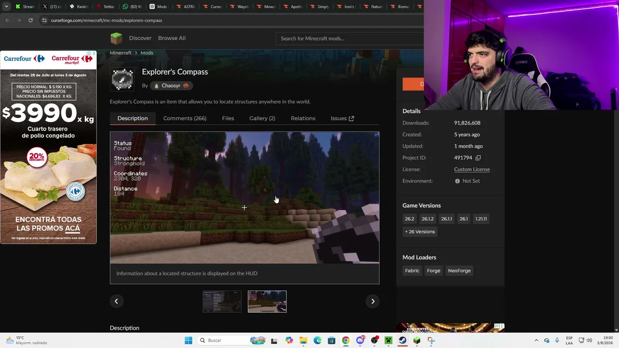
Task: Open OBS Studio from the taskbar
Action: click(374, 340)
